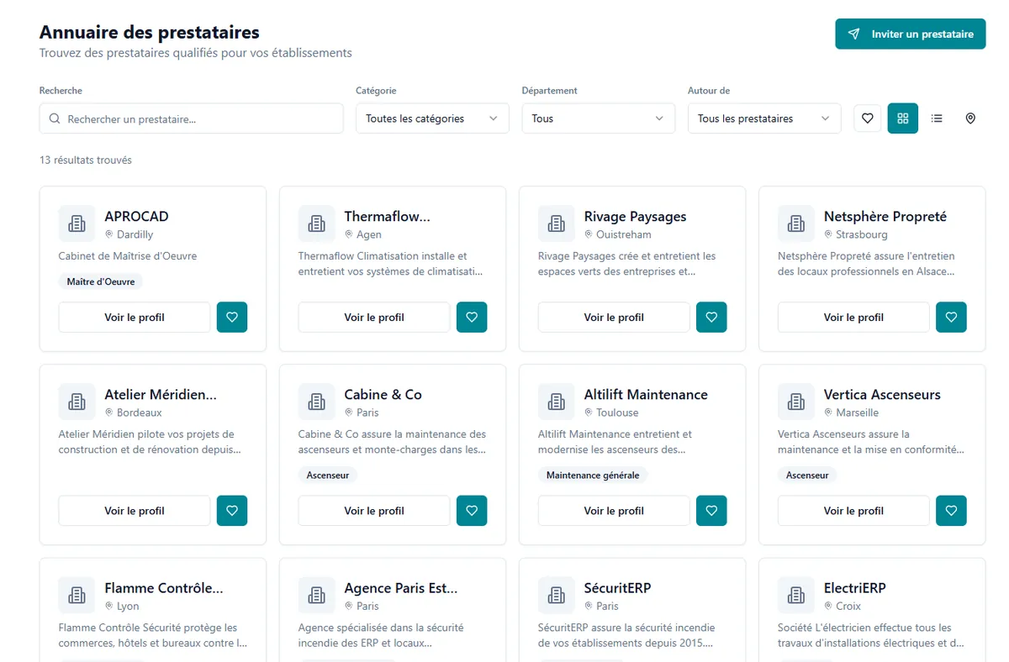The height and width of the screenshot is (662, 1009).
Task: Favorite Atelier Méridien
Action: (232, 511)
